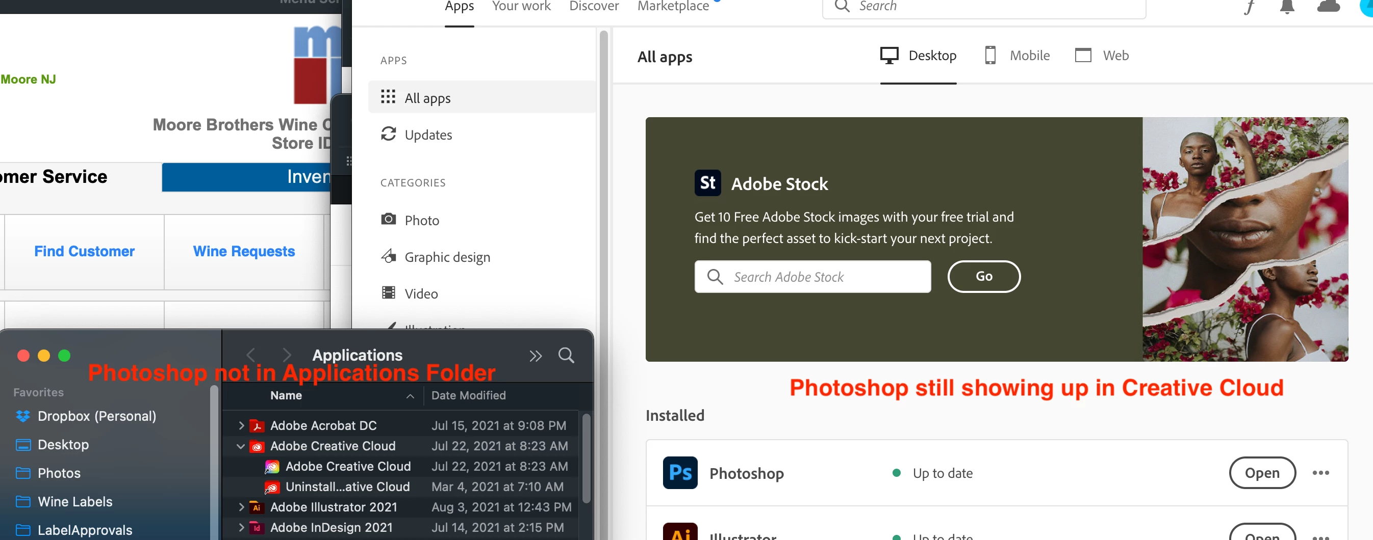Select All apps in sidebar
The width and height of the screenshot is (1373, 540).
coord(481,97)
